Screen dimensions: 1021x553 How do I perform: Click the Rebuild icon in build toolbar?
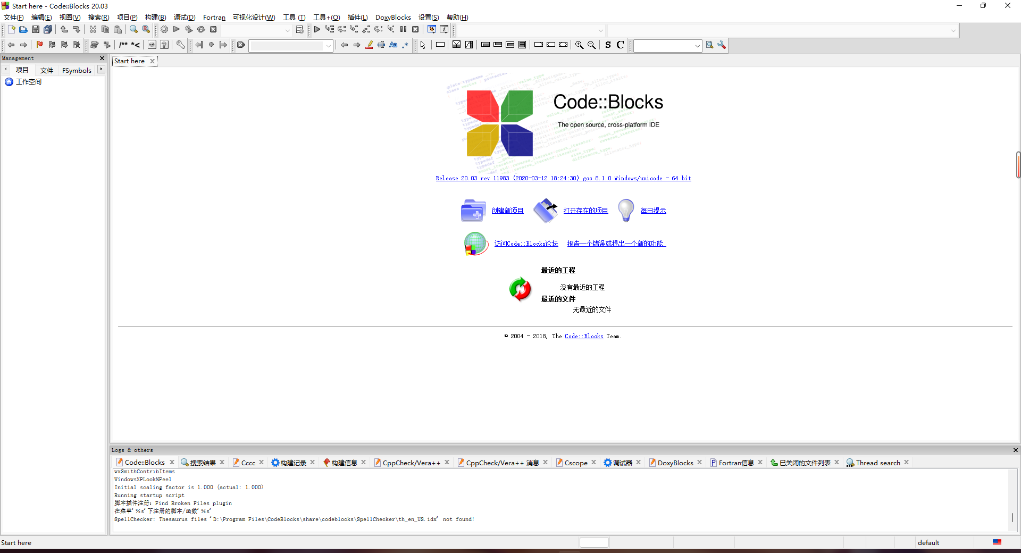pyautogui.click(x=201, y=30)
